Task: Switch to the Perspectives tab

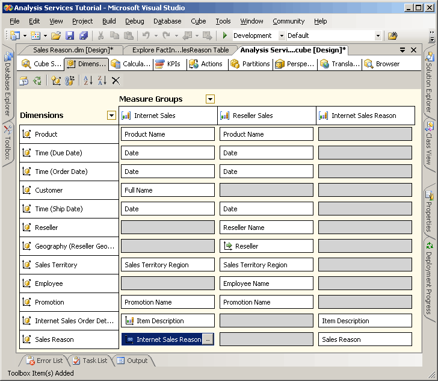Action: click(295, 64)
